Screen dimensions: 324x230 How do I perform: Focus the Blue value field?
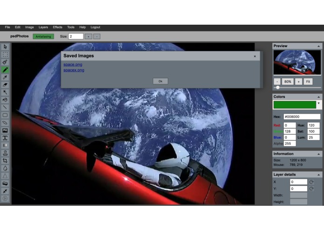pyautogui.click(x=290, y=137)
